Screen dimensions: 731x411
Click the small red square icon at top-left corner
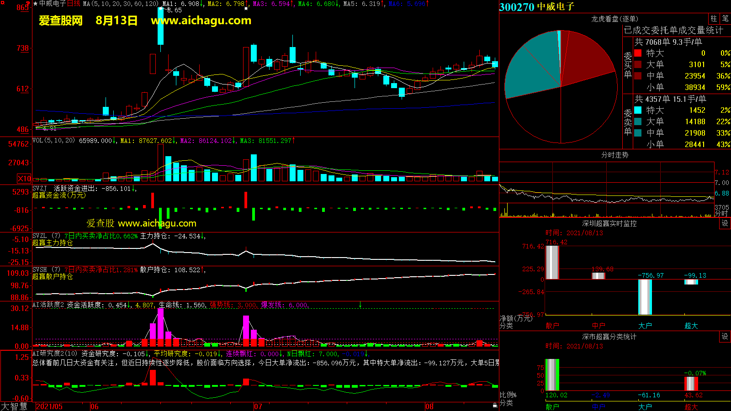2,3
